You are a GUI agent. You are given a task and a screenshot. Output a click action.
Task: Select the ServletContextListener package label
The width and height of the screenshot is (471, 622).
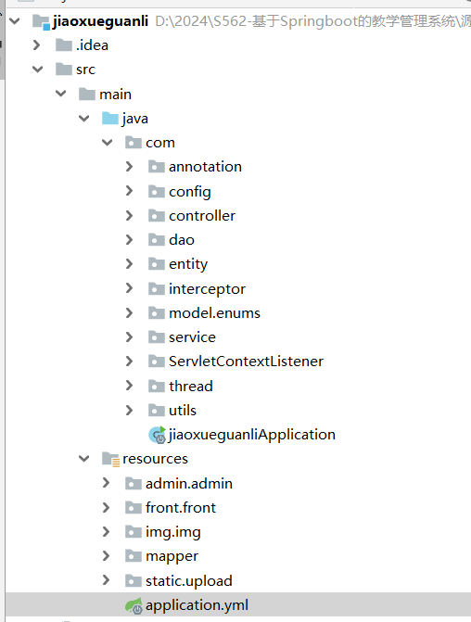246,362
